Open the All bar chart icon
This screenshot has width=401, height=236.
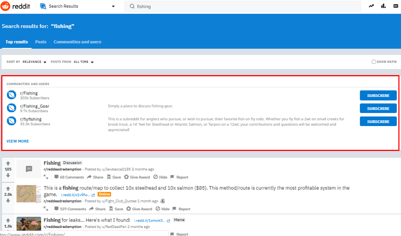click(x=384, y=6)
